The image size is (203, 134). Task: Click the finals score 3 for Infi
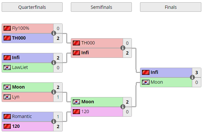pos(196,73)
